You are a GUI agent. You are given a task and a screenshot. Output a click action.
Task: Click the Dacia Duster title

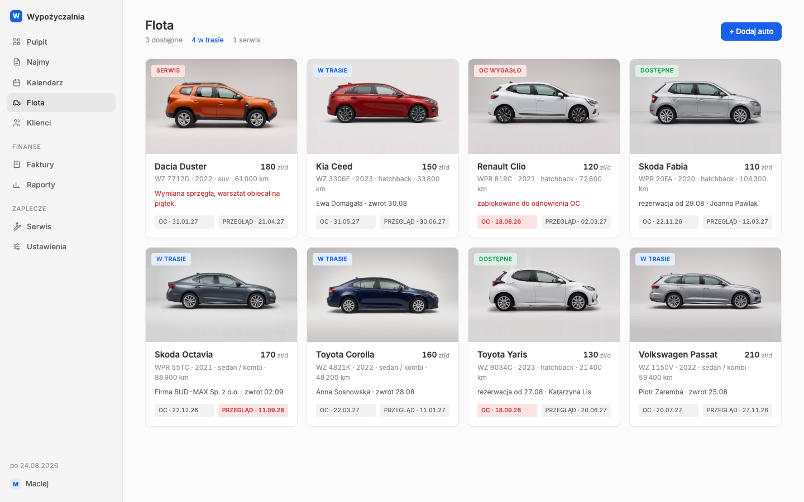click(x=180, y=167)
